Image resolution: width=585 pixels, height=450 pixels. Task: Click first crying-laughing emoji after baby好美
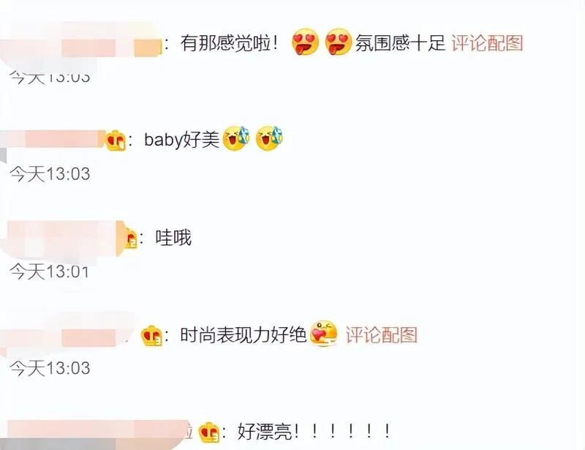point(236,138)
